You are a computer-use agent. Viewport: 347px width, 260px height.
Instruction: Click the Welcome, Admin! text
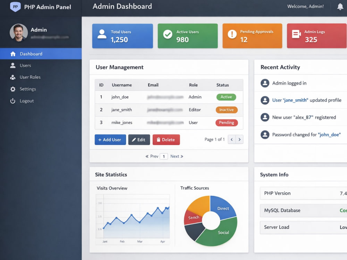(x=305, y=6)
